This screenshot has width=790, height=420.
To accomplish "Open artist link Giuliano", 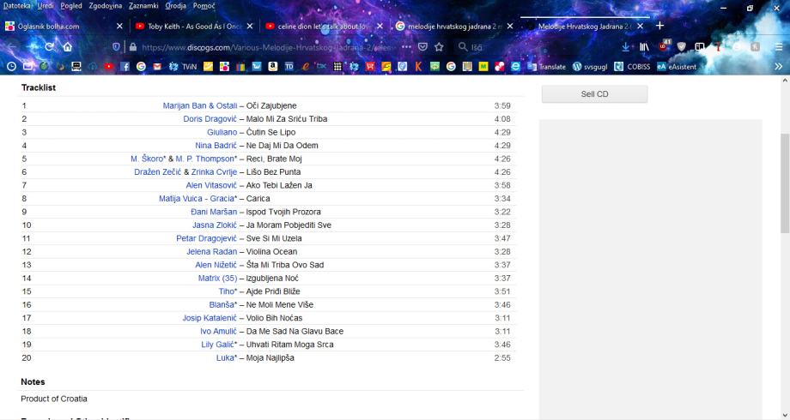I will [222, 132].
